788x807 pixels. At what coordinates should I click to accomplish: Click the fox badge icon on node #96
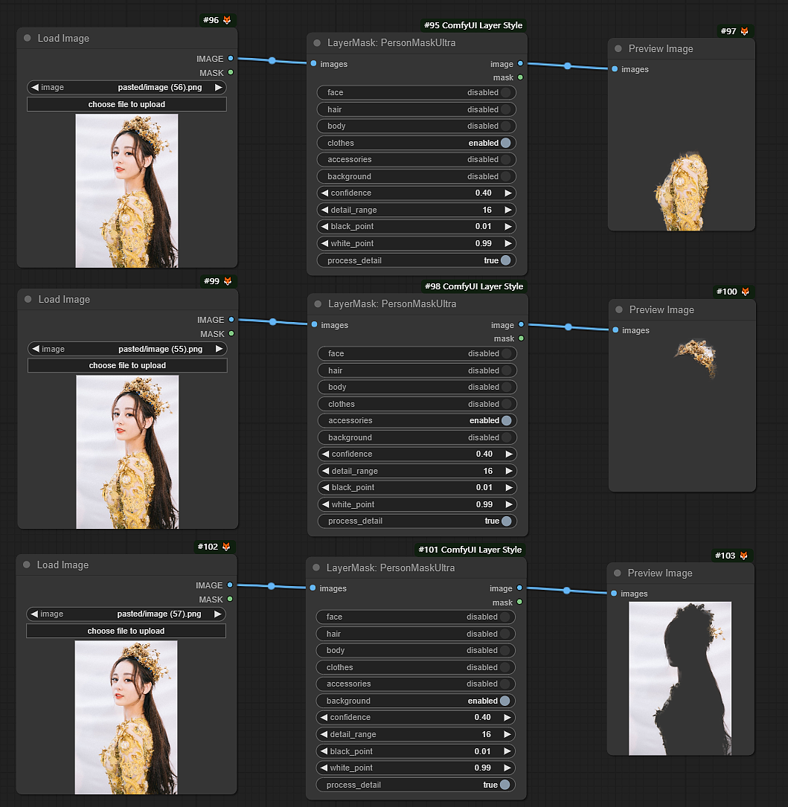click(x=226, y=19)
